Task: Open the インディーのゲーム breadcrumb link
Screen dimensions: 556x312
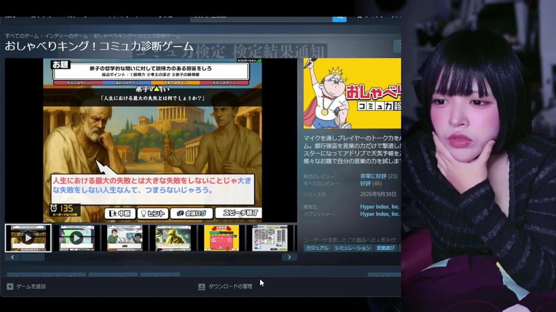Action: (66, 36)
